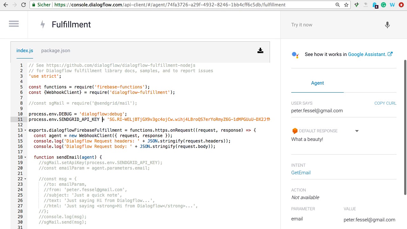Click the browser address bar URL
407x229 pixels.
(170, 5)
